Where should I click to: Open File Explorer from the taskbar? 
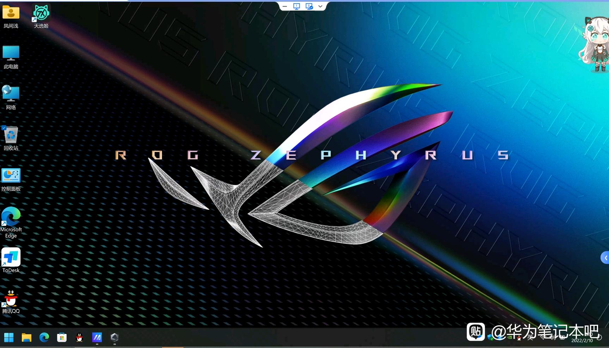(x=26, y=337)
